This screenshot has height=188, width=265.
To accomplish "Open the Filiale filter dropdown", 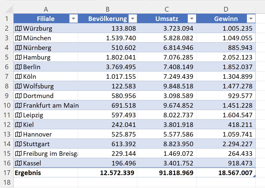I will pyautogui.click(x=73, y=19).
